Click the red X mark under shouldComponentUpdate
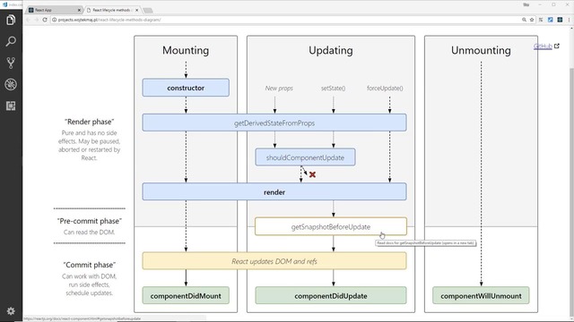 [x=312, y=174]
